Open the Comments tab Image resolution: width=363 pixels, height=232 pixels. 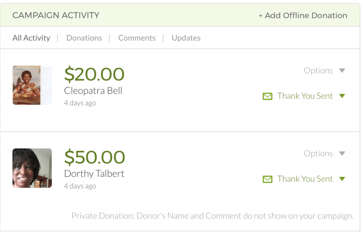[x=137, y=38]
